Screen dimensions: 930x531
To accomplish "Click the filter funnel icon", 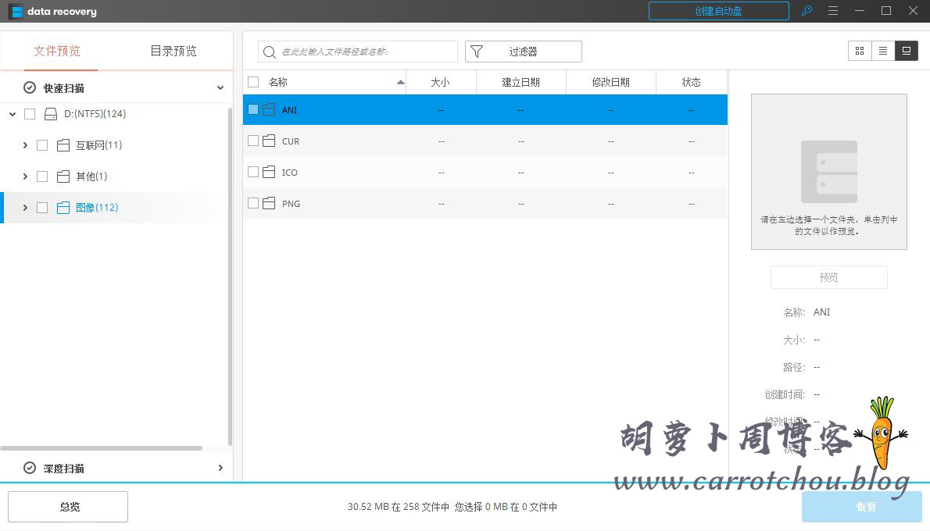I will pos(477,52).
